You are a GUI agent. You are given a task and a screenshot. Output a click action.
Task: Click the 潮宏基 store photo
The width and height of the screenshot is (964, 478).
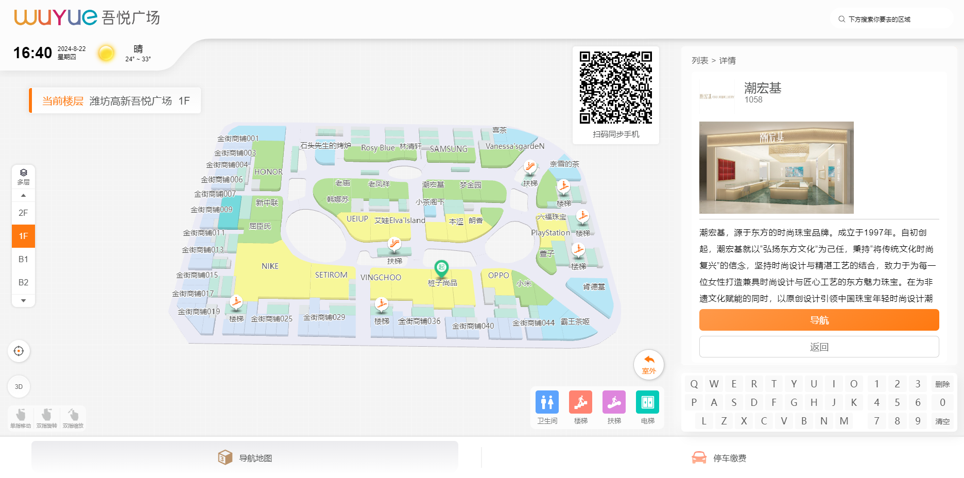click(x=776, y=167)
